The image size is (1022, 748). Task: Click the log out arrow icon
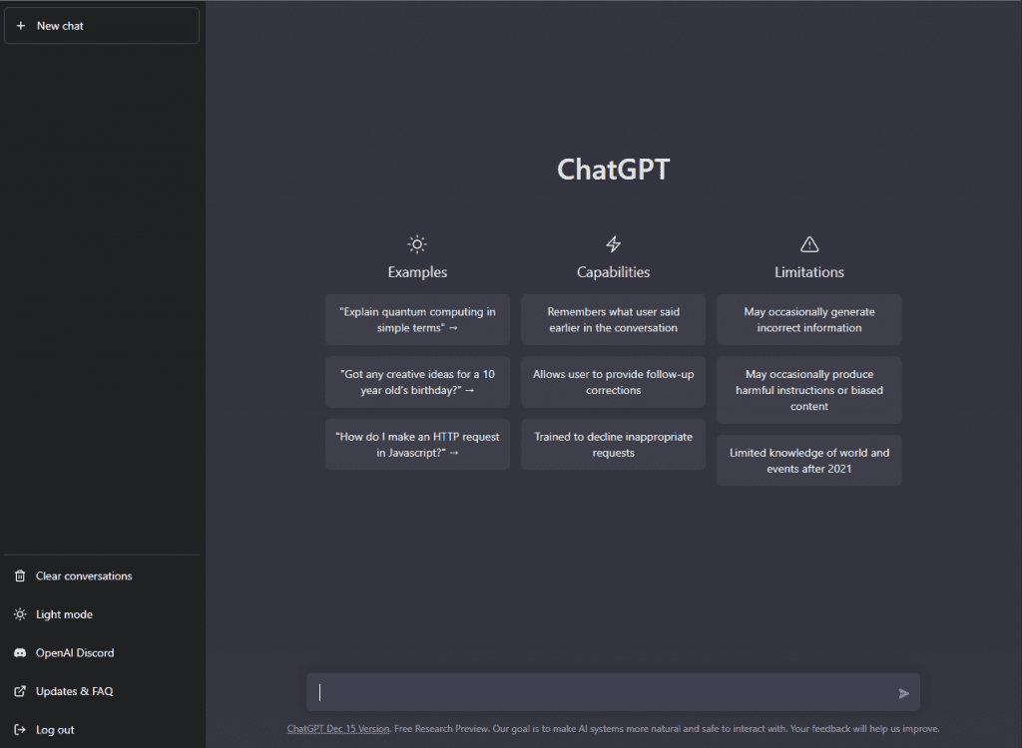20,730
